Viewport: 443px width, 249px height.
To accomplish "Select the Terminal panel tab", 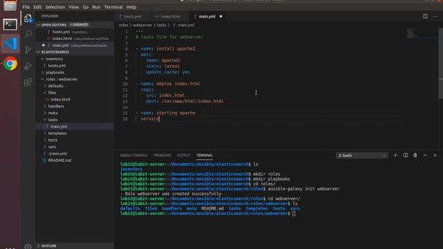I will (205, 155).
